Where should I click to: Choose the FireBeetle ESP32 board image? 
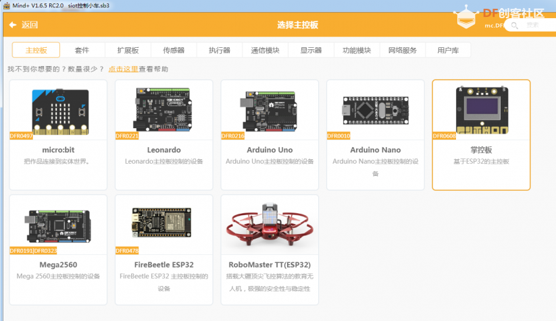click(x=161, y=223)
